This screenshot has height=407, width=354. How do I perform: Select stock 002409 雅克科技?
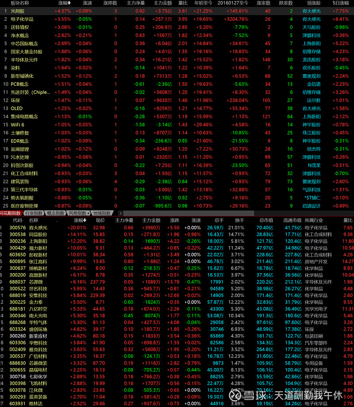coord(177,350)
